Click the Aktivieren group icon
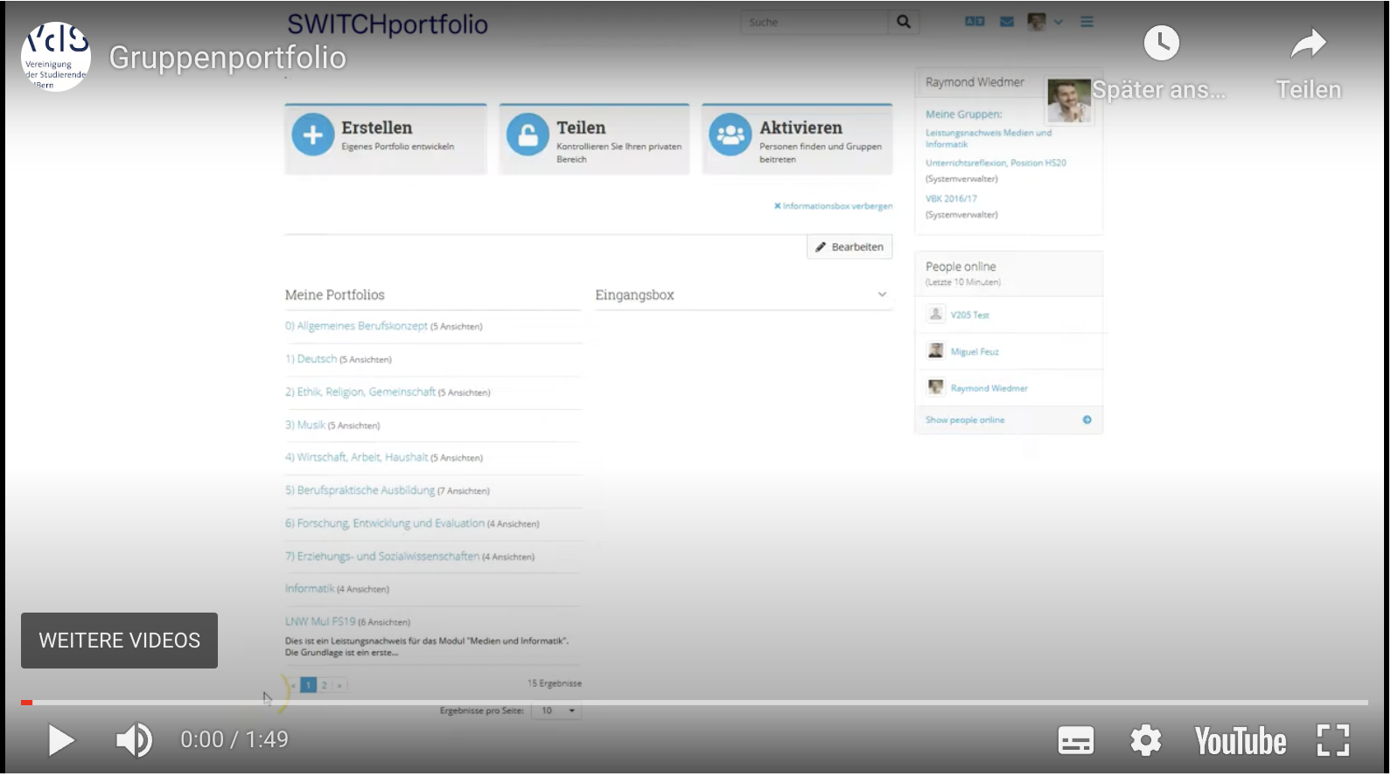This screenshot has width=1391, height=776. 730,135
